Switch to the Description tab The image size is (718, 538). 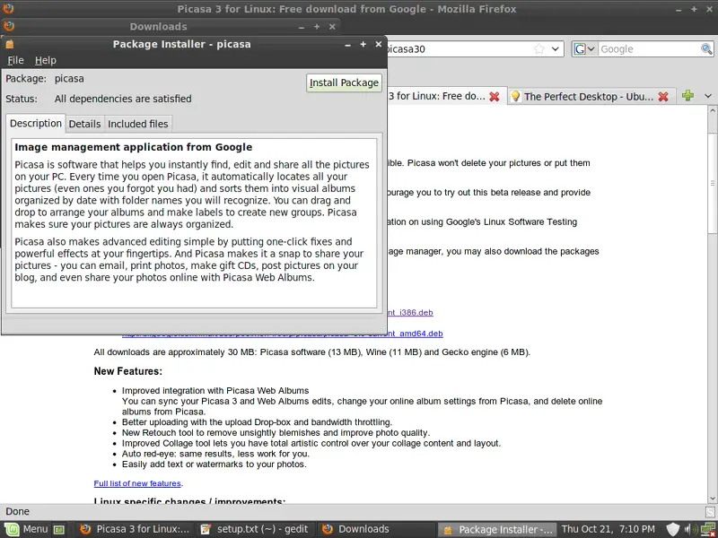click(36, 124)
